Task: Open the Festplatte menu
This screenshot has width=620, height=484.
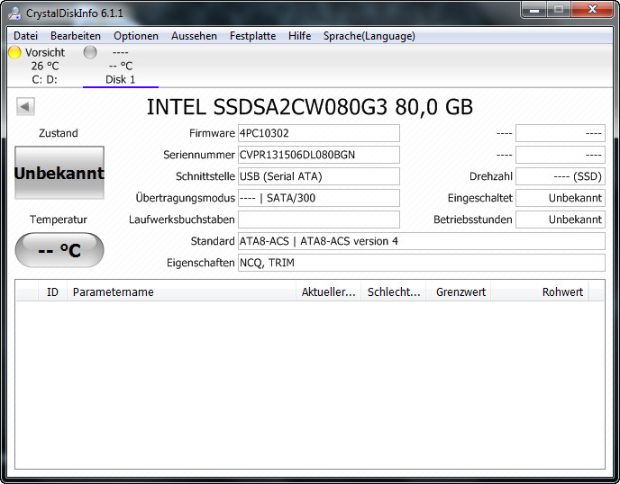Action: [x=252, y=36]
